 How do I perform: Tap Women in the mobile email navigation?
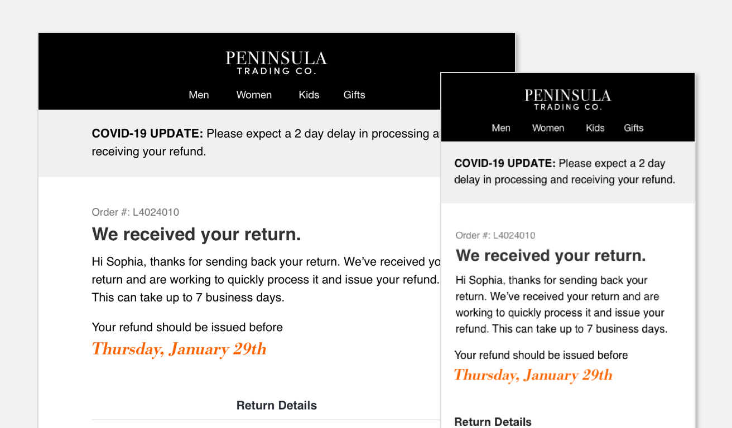(x=548, y=128)
